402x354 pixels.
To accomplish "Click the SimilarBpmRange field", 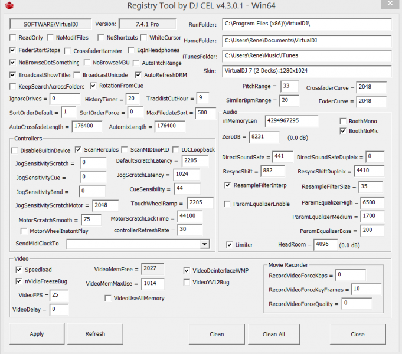I will 289,100.
